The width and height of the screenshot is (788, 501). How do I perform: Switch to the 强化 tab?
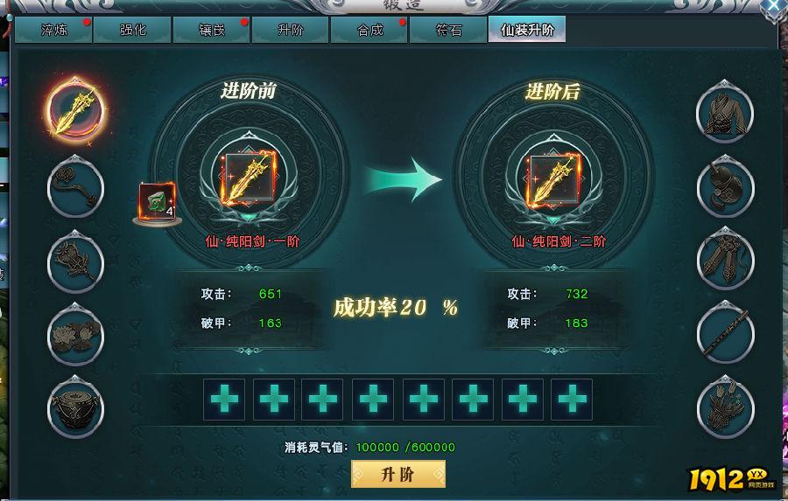133,30
